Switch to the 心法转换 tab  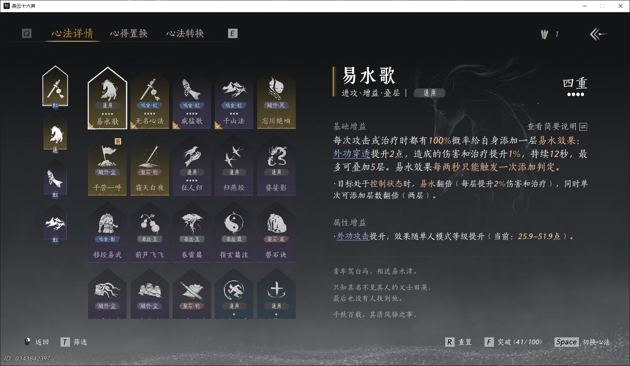click(x=185, y=33)
